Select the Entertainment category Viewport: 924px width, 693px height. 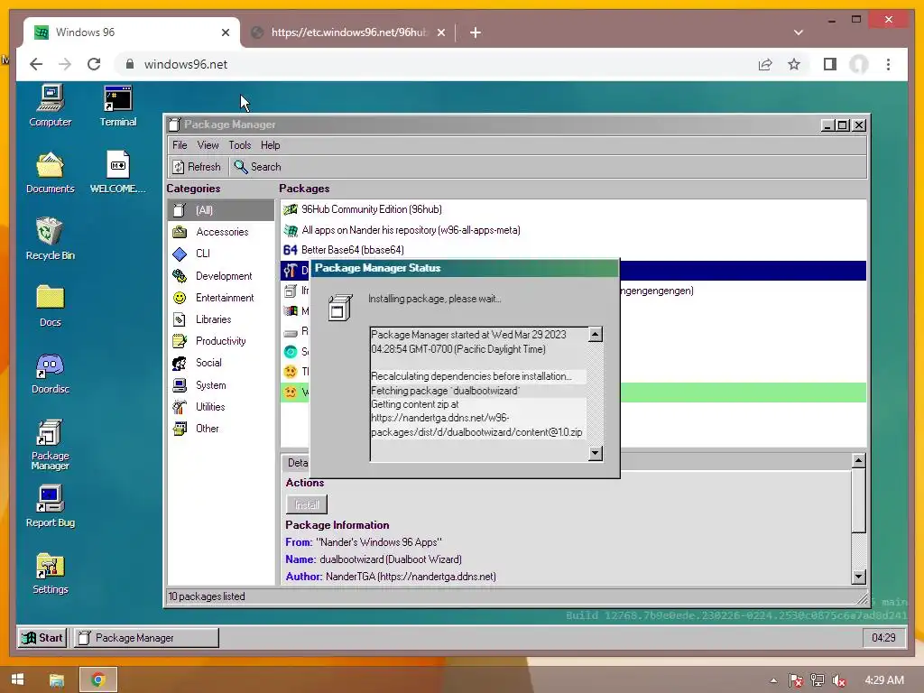tap(221, 298)
